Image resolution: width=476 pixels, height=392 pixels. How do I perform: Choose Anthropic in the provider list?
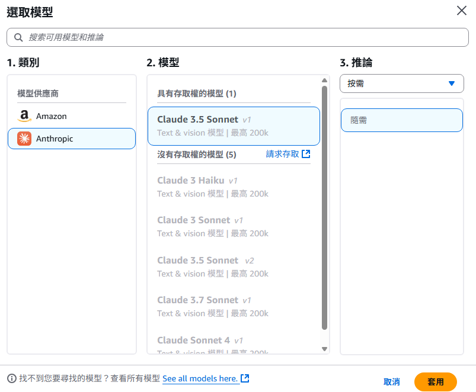point(72,139)
